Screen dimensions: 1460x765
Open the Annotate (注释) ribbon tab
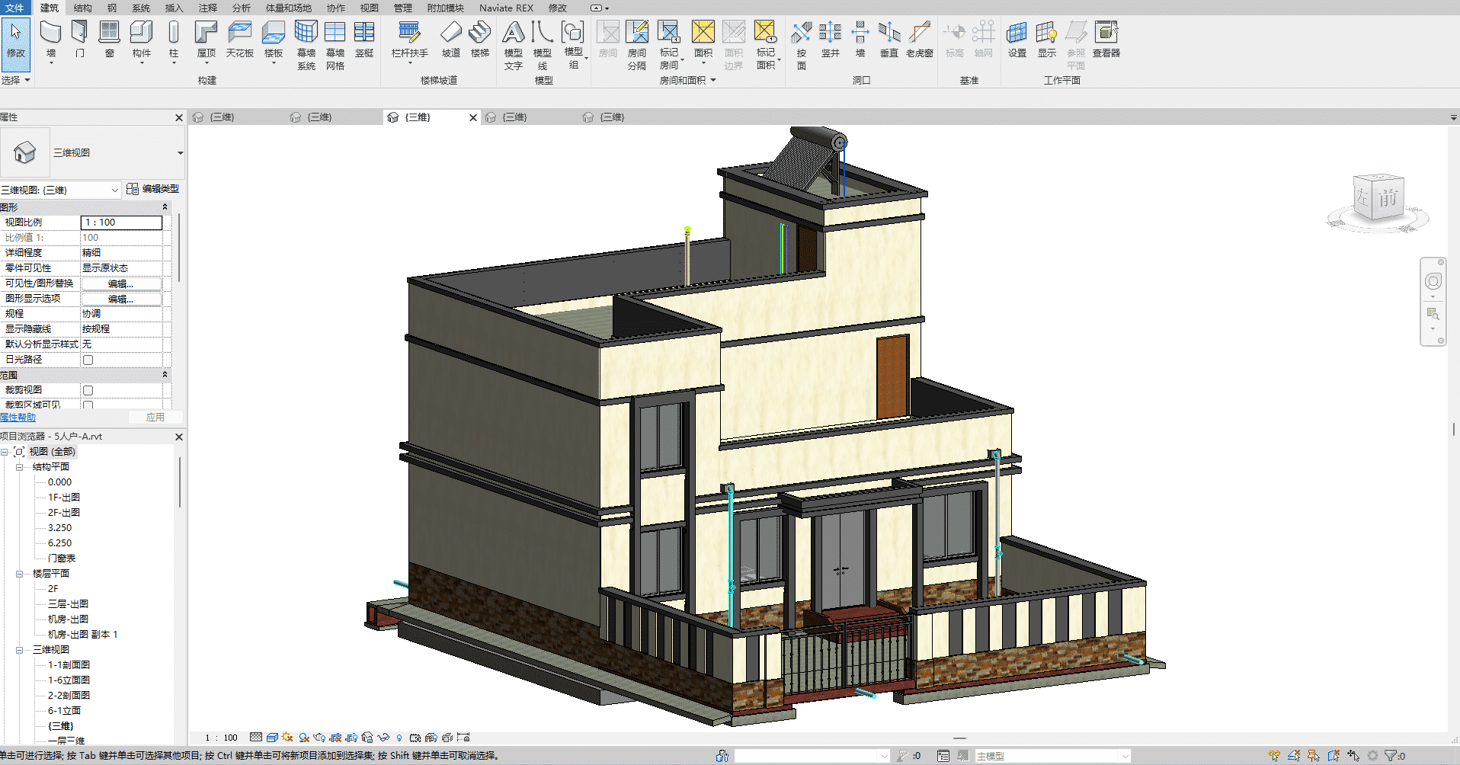click(x=208, y=8)
